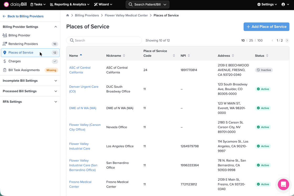
Task: Sort by NPI column arrows
Action: pos(189,56)
